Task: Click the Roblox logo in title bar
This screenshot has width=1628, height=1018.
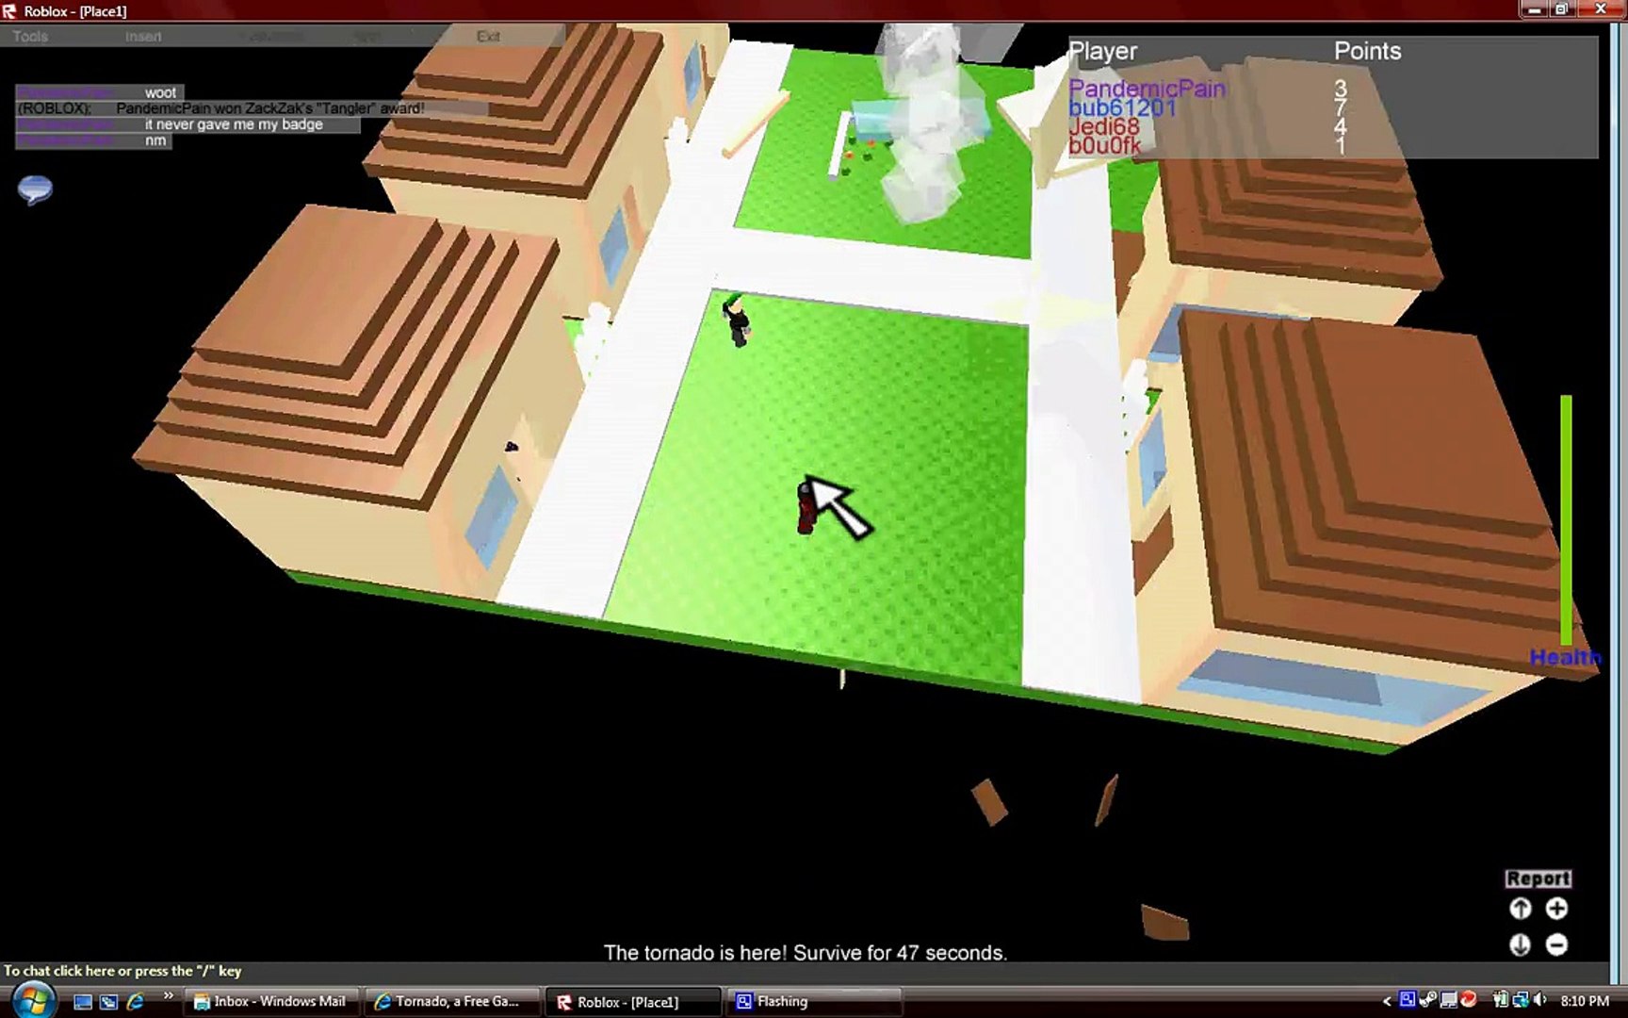Action: (9, 11)
